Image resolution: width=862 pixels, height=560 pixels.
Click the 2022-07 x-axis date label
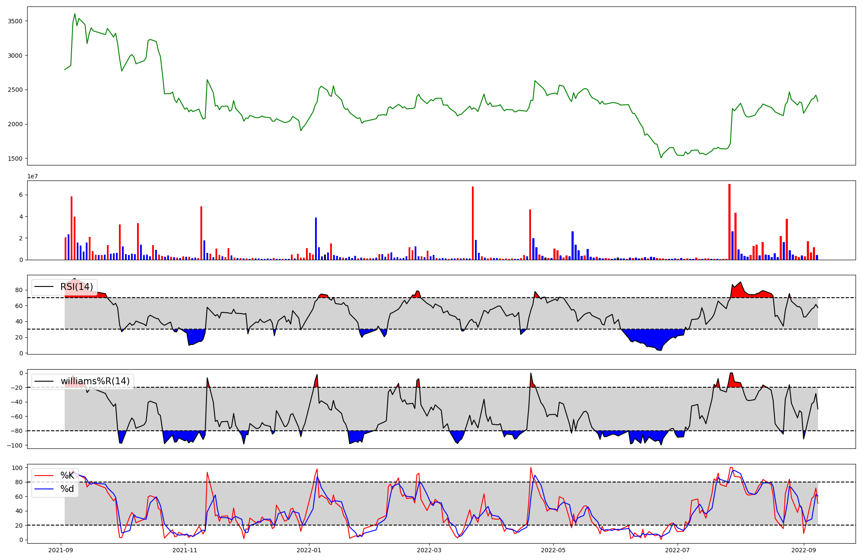click(x=678, y=550)
